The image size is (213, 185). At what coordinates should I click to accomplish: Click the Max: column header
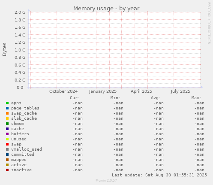tap(196, 98)
